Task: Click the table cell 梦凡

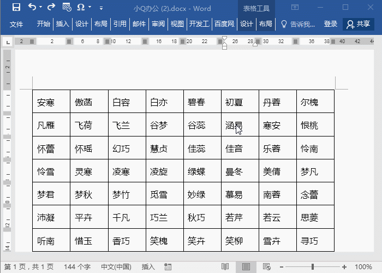Action: tap(315, 171)
